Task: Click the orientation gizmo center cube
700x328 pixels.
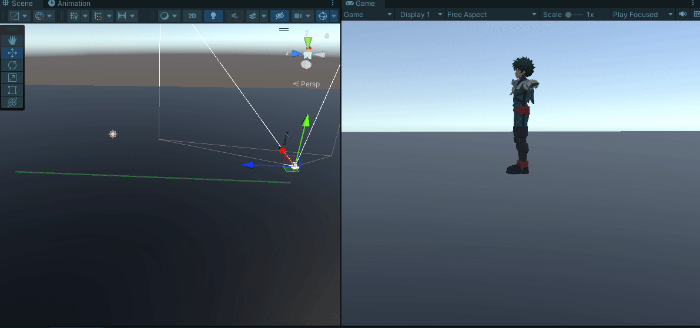Action: tap(307, 55)
